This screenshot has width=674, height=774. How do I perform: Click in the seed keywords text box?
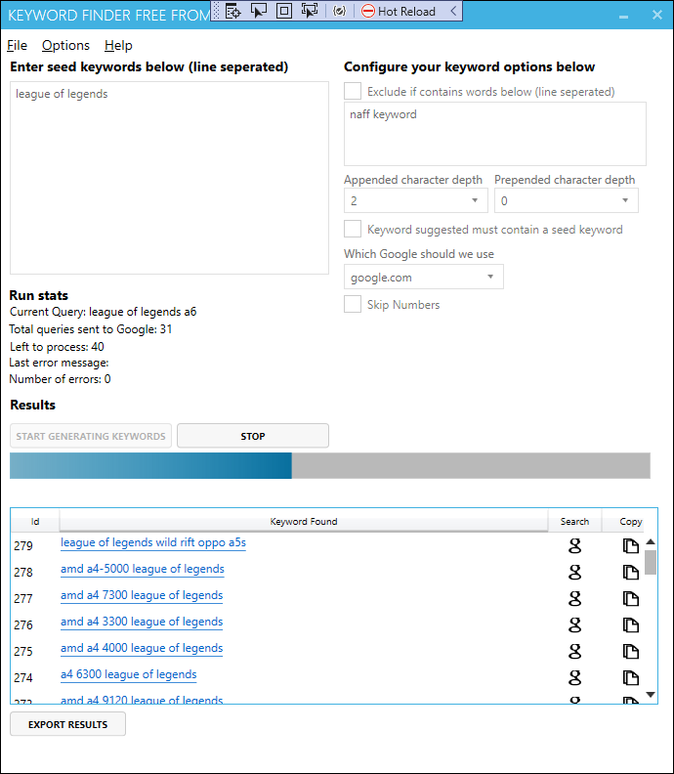pyautogui.click(x=169, y=178)
